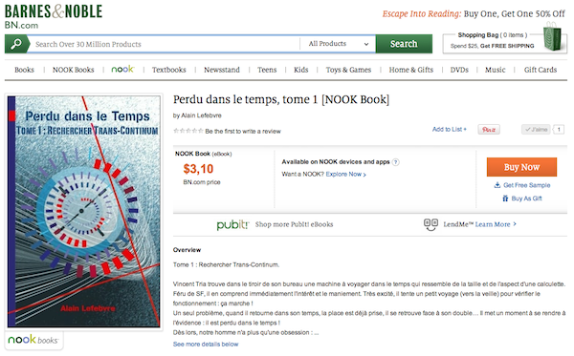574x356 pixels.
Task: Click the help question mark beside NOOK devices
Action: pyautogui.click(x=396, y=162)
